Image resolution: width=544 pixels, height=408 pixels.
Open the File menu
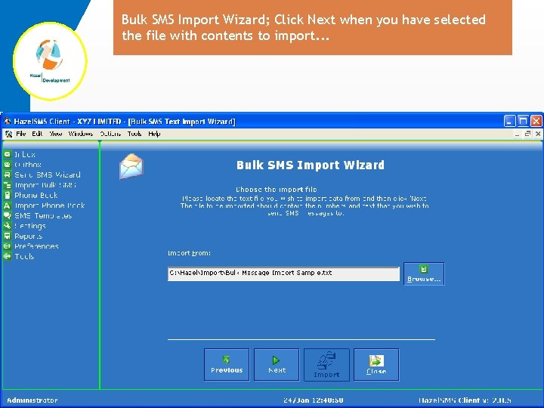coord(21,134)
